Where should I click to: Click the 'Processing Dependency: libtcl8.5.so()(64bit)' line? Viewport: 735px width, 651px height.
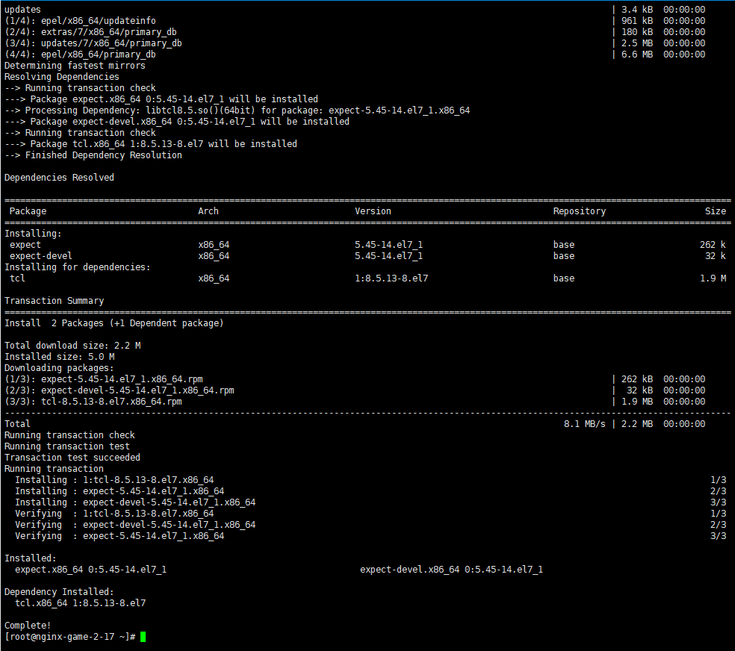pyautogui.click(x=238, y=110)
